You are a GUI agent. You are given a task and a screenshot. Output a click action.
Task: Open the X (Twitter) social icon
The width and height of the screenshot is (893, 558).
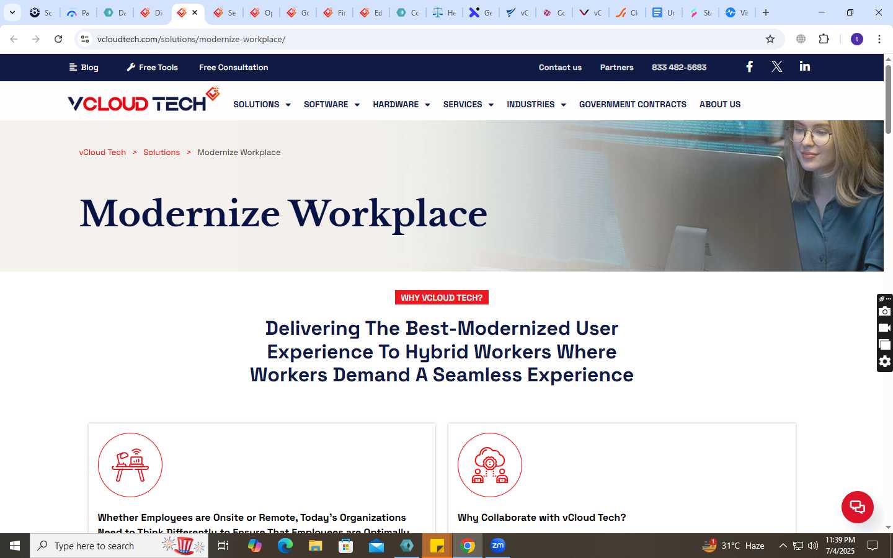point(776,67)
